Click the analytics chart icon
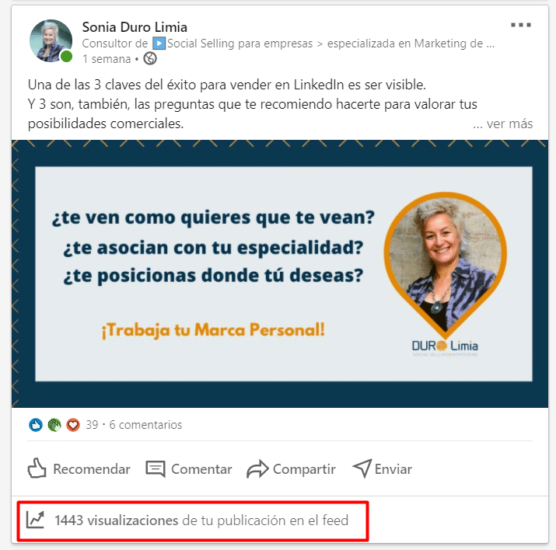This screenshot has height=550, width=556. coord(36,520)
